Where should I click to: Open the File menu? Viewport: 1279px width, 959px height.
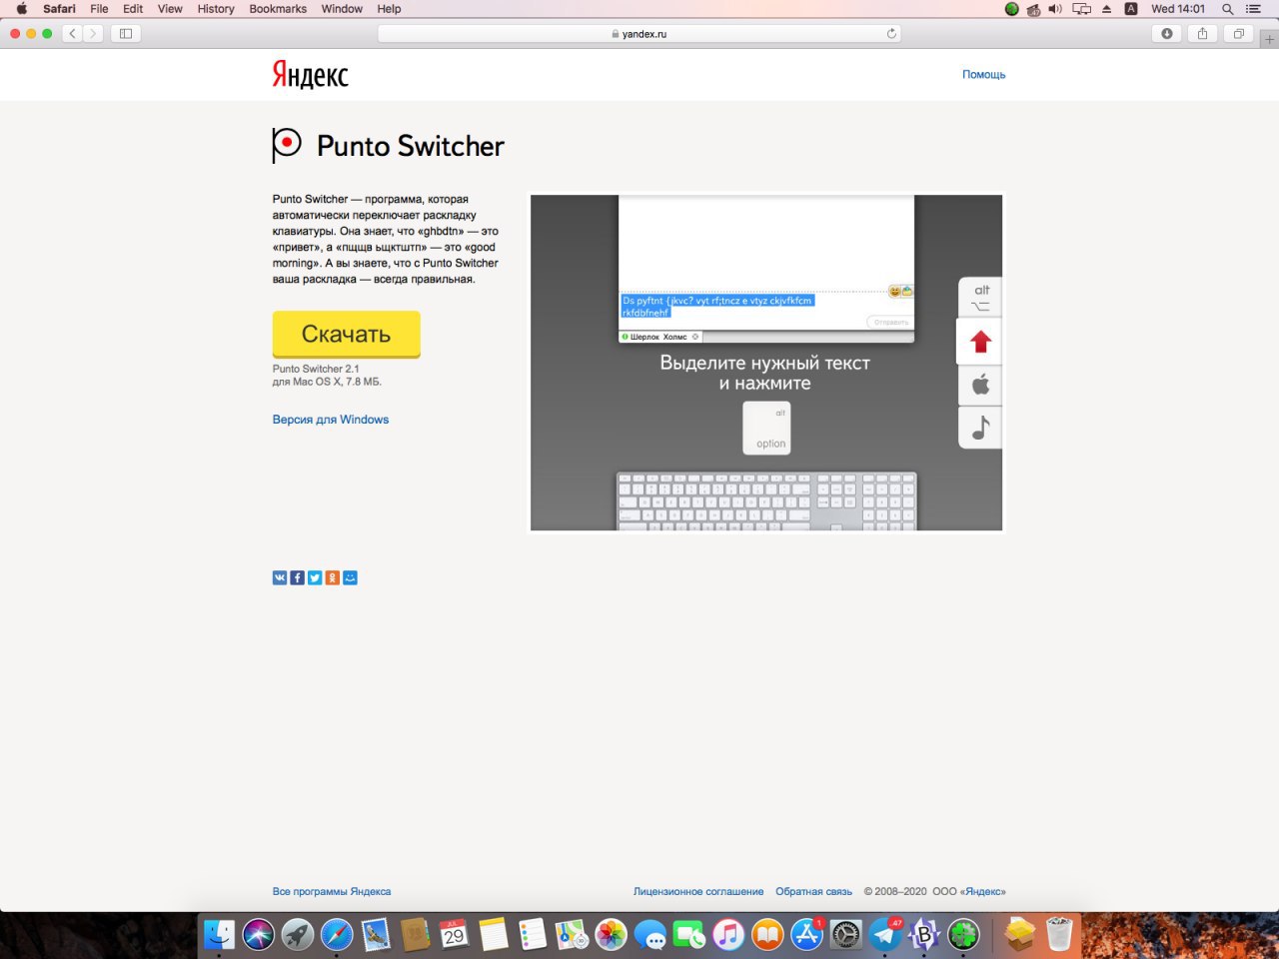point(99,9)
